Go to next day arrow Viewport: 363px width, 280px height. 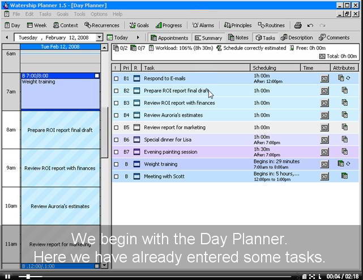tap(138, 37)
